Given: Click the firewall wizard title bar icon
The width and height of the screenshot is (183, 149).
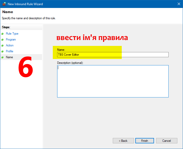Looking at the screenshot, I should [4, 4].
